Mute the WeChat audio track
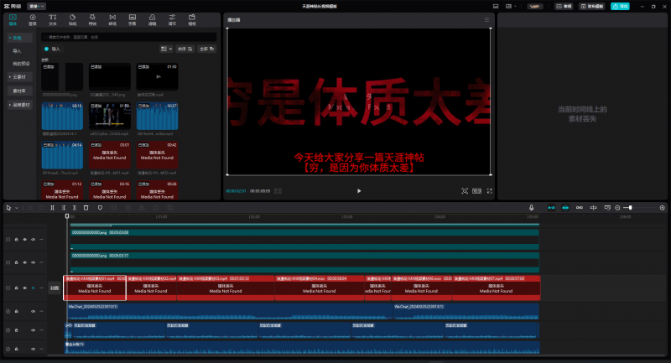 pyautogui.click(x=33, y=311)
